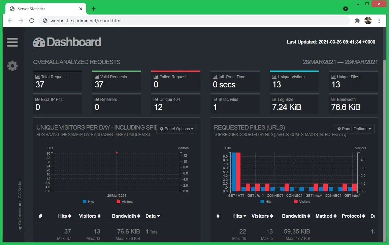389x245 pixels.
Task: Sort visitors table by Bandwidth column
Action: [126, 216]
